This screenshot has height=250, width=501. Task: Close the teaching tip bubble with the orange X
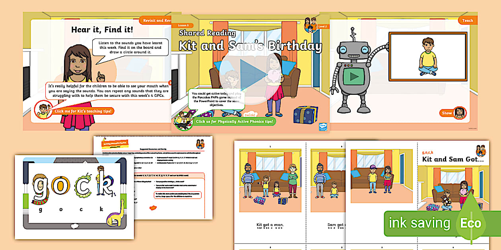[x=170, y=83]
